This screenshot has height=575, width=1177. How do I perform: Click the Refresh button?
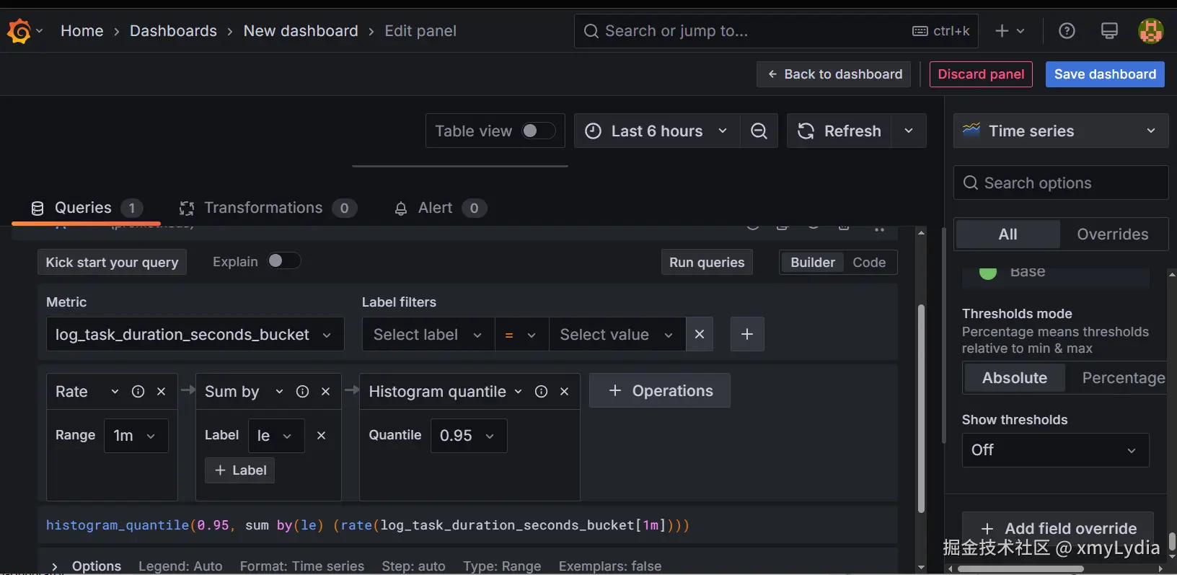839,131
